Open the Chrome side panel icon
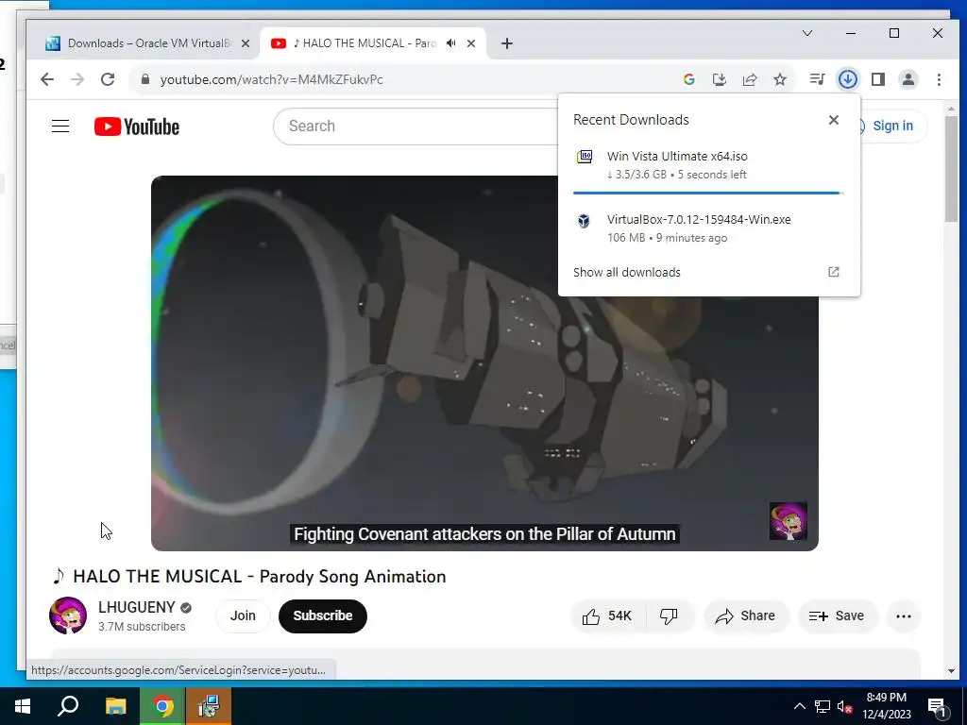 point(878,79)
